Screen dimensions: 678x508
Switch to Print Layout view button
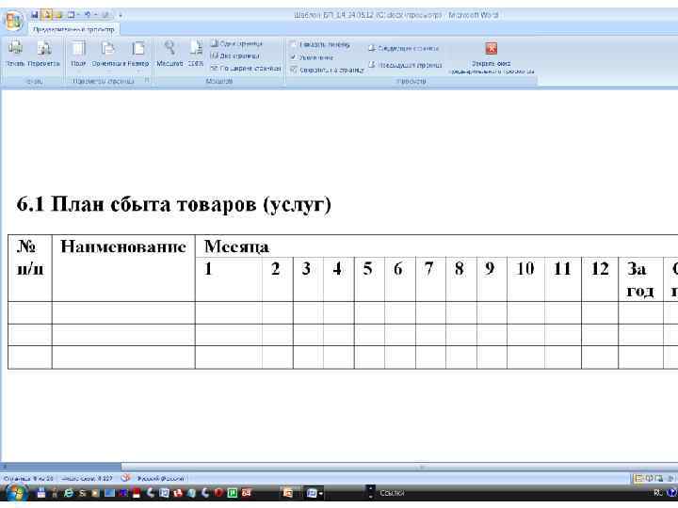pyautogui.click(x=638, y=478)
